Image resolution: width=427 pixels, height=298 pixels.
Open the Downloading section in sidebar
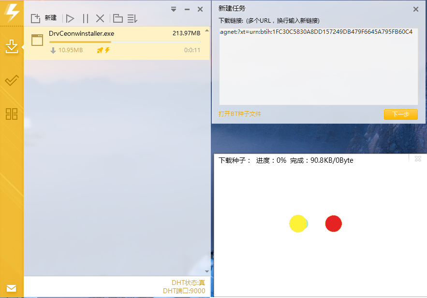click(x=12, y=46)
